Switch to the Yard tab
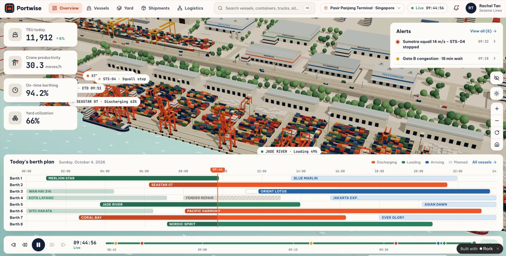Screen dimensions: 506x256 pos(125,8)
